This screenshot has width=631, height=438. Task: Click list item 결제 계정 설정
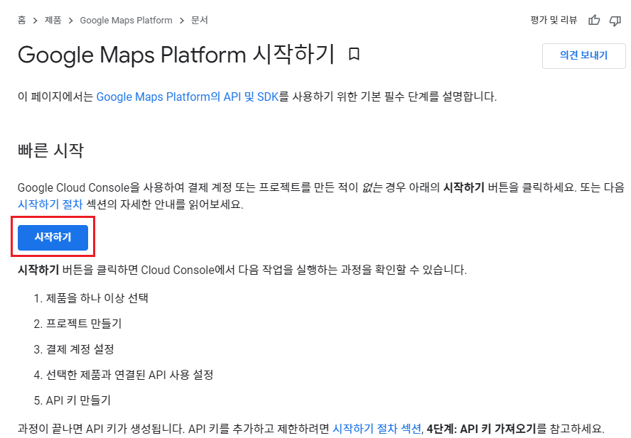(80, 349)
